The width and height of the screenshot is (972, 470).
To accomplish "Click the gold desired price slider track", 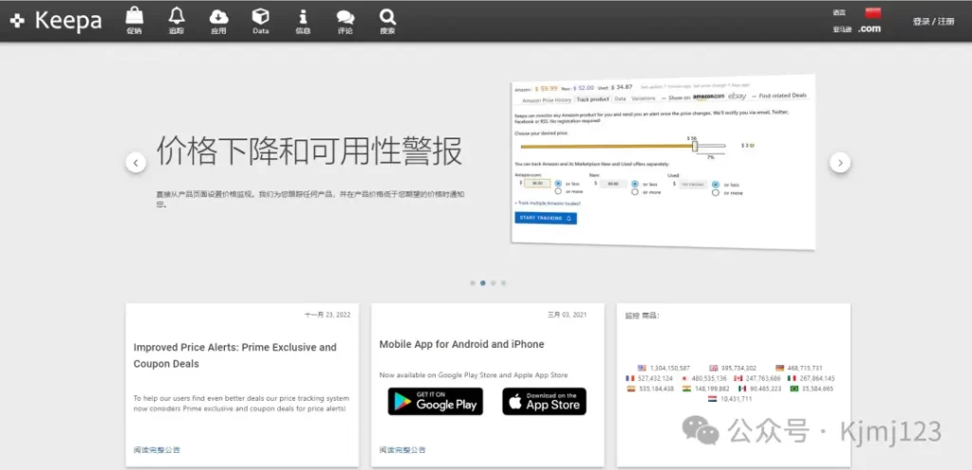I will (607, 147).
